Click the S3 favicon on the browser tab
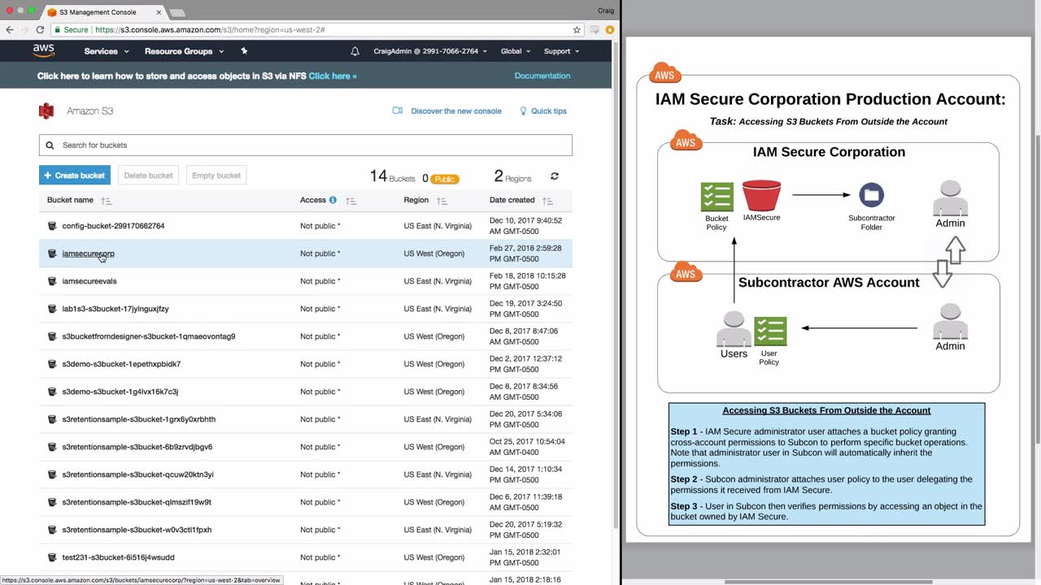The height and width of the screenshot is (585, 1041). click(x=52, y=12)
